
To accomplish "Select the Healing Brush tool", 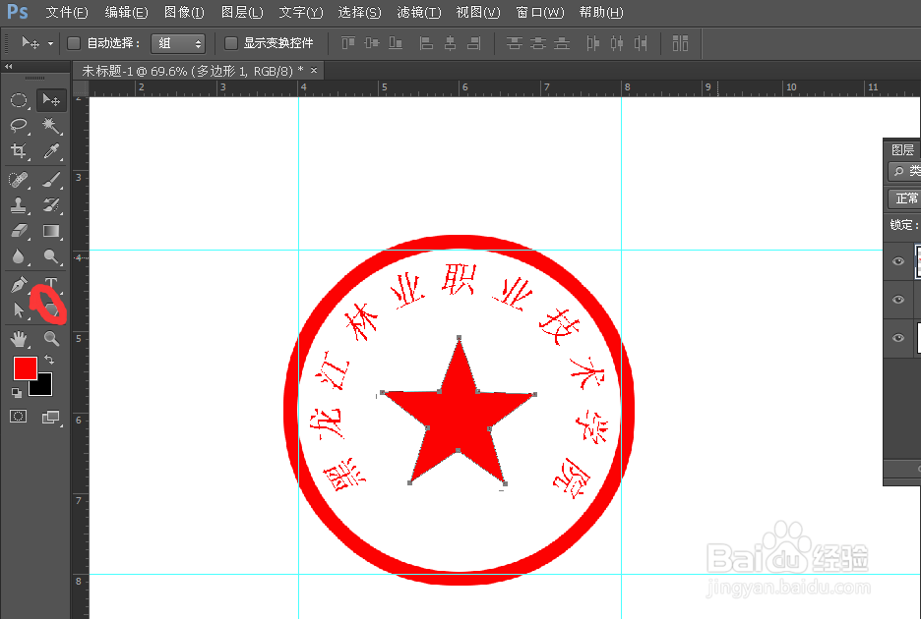I will click(x=19, y=179).
